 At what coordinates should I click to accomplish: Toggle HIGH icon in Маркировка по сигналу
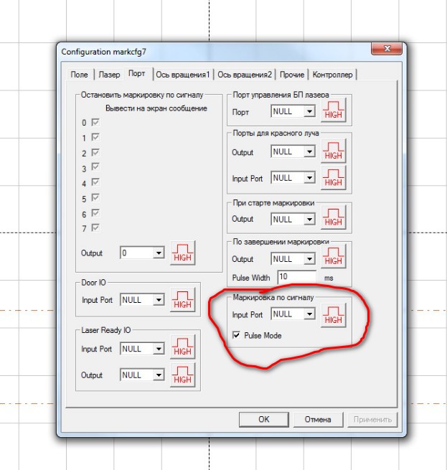(334, 314)
